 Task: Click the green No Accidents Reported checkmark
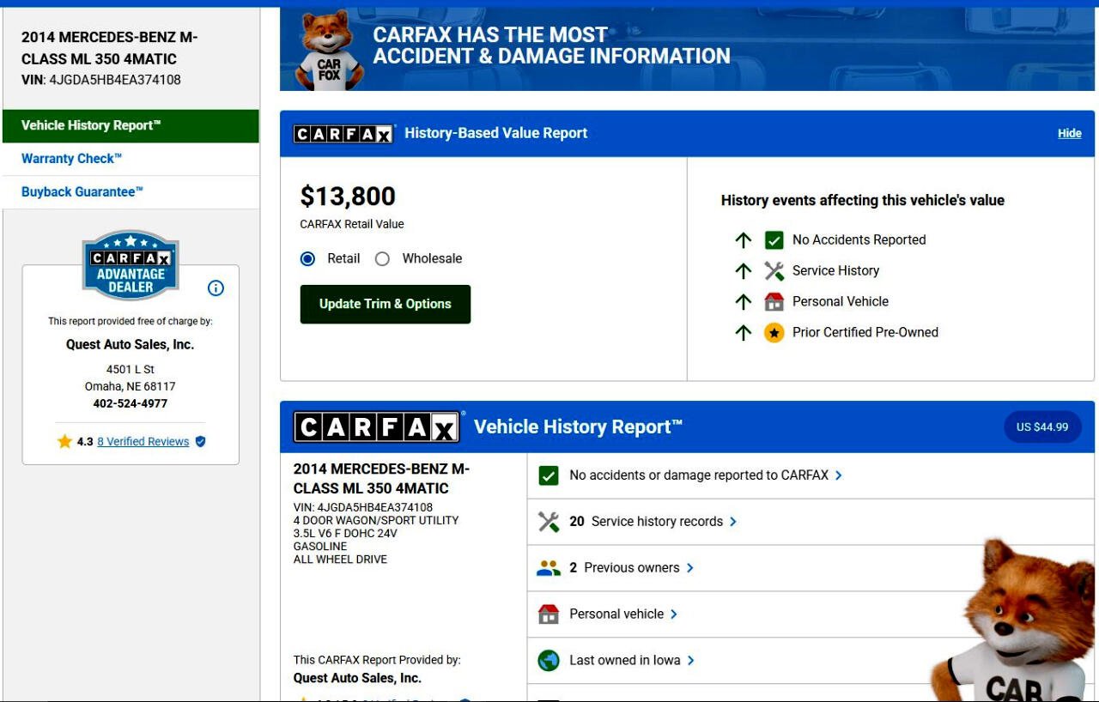774,240
